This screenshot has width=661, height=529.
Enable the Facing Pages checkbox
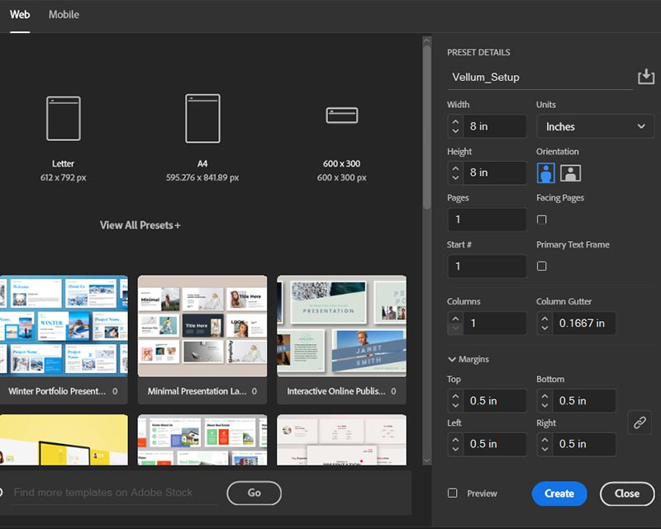pos(542,220)
